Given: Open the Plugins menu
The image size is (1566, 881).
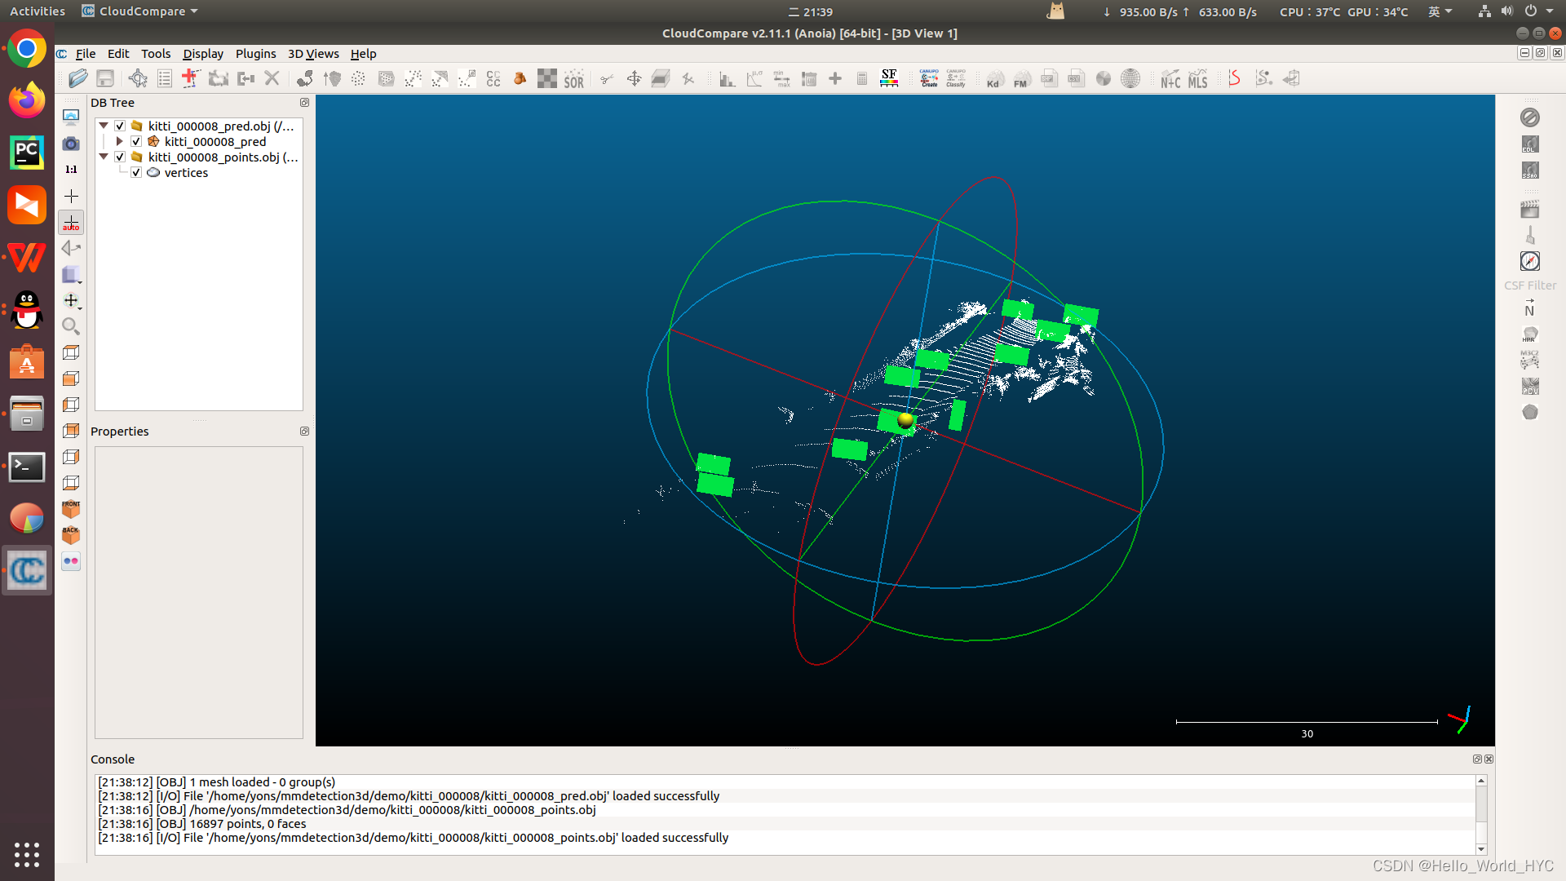Looking at the screenshot, I should [x=255, y=54].
